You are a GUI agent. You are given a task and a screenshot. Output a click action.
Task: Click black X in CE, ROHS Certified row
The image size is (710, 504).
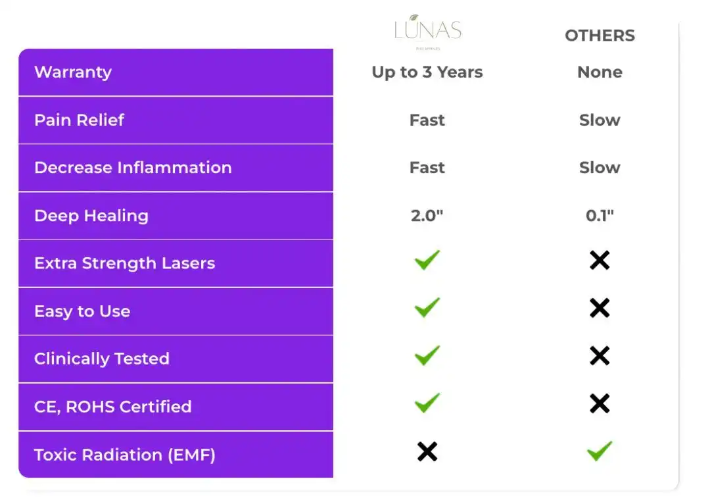[x=600, y=403]
